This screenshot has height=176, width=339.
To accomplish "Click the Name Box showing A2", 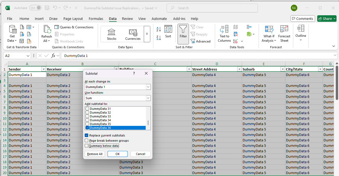I will point(15,56).
